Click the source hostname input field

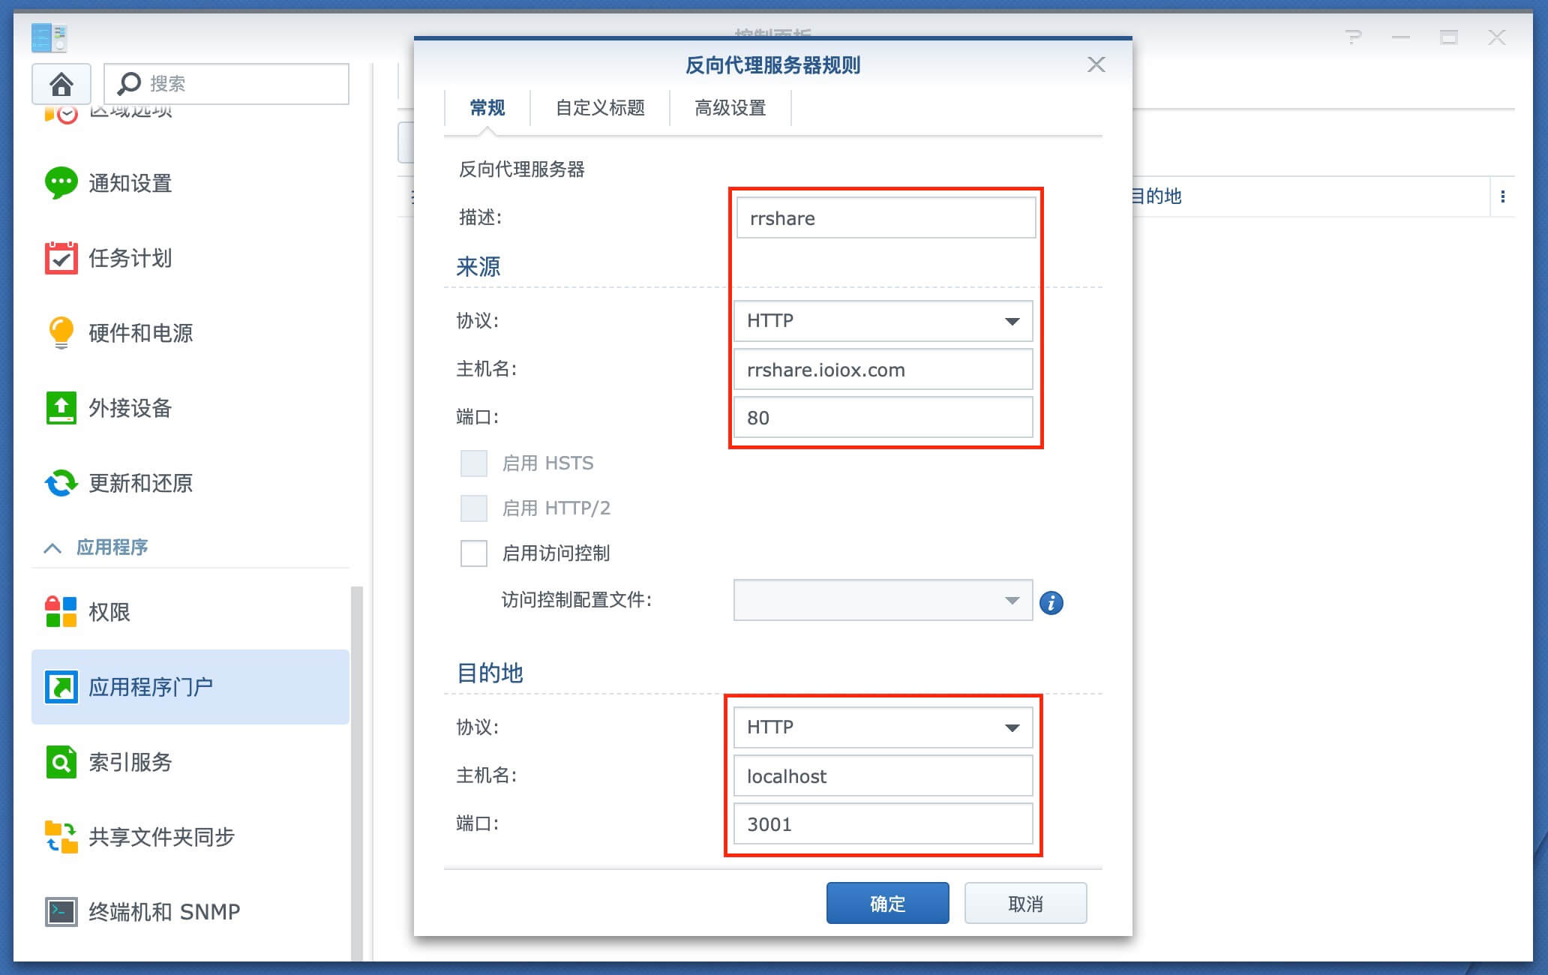coord(883,370)
